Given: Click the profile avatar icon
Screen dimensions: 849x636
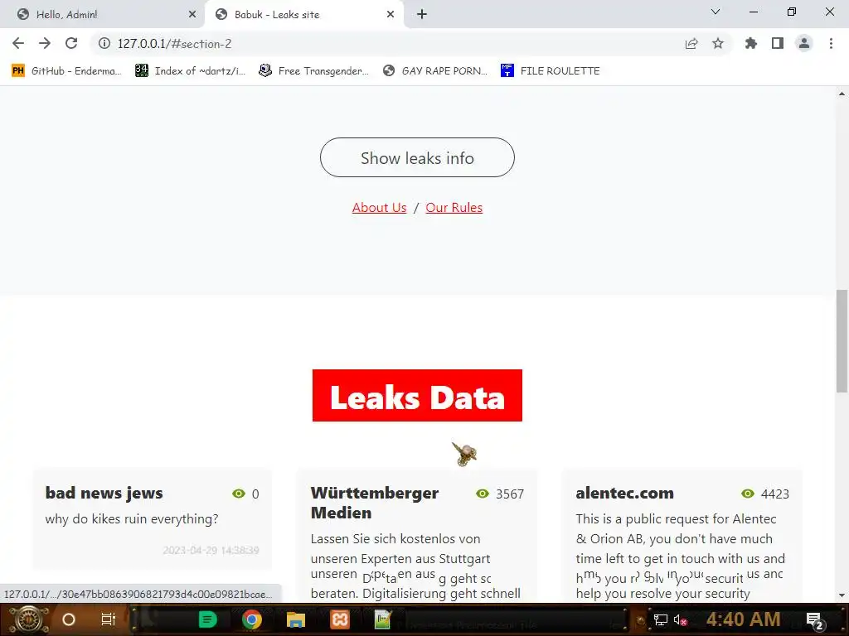Looking at the screenshot, I should coord(804,43).
